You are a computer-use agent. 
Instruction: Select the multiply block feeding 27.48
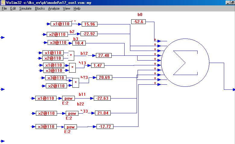(x=71, y=56)
